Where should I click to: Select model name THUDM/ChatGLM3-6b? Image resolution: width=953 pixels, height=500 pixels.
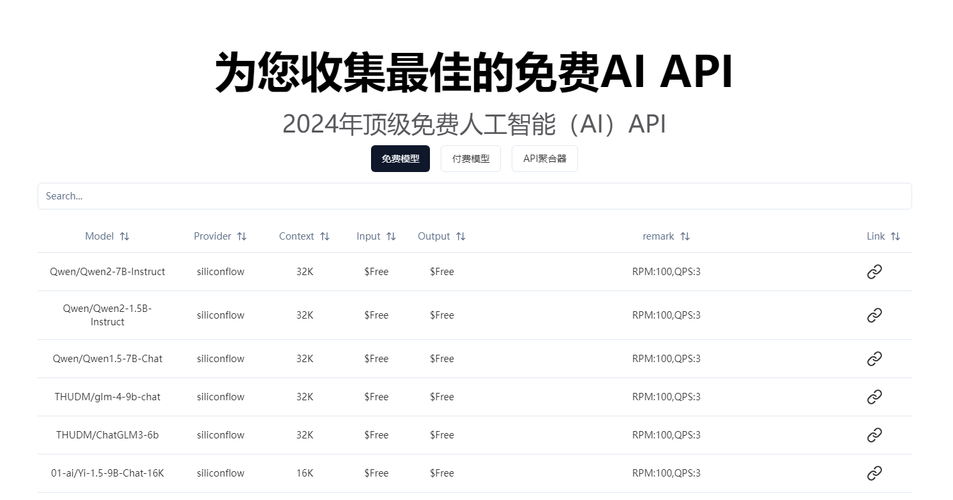click(107, 435)
